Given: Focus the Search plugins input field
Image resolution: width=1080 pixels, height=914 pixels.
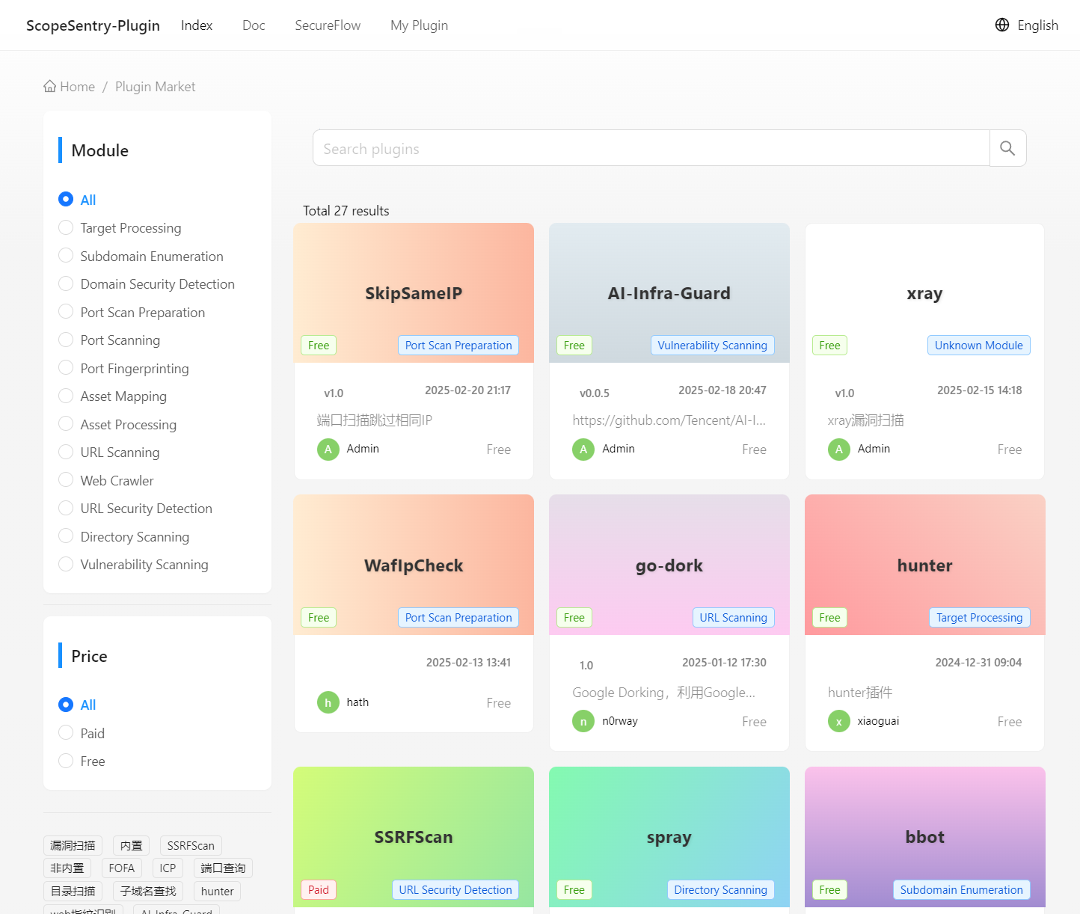Looking at the screenshot, I should point(651,148).
